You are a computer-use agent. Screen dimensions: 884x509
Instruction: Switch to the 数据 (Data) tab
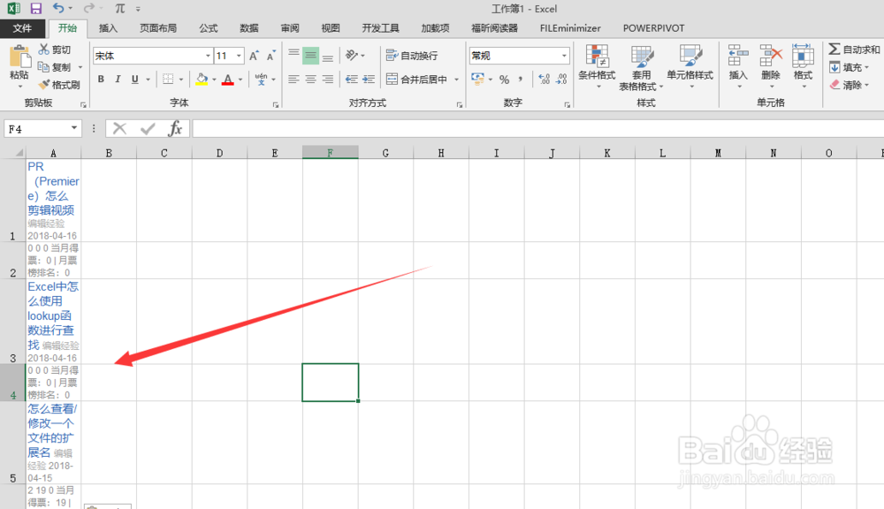pos(248,28)
